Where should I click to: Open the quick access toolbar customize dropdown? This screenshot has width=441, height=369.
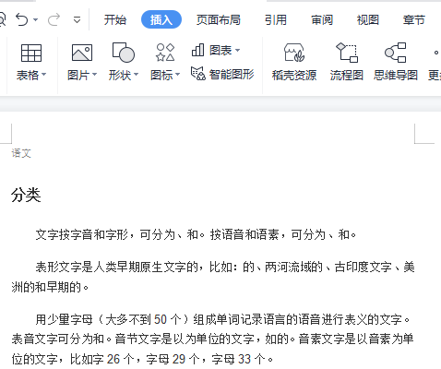coord(77,20)
